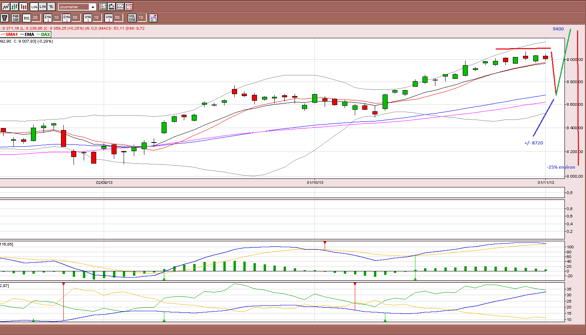Open the Journalier period dropdown

click(77, 7)
